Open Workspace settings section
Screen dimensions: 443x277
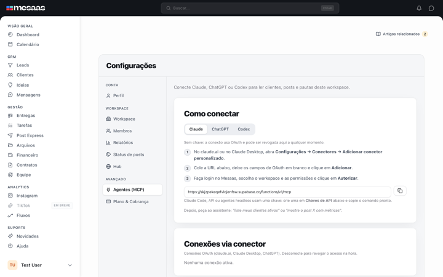click(132, 119)
